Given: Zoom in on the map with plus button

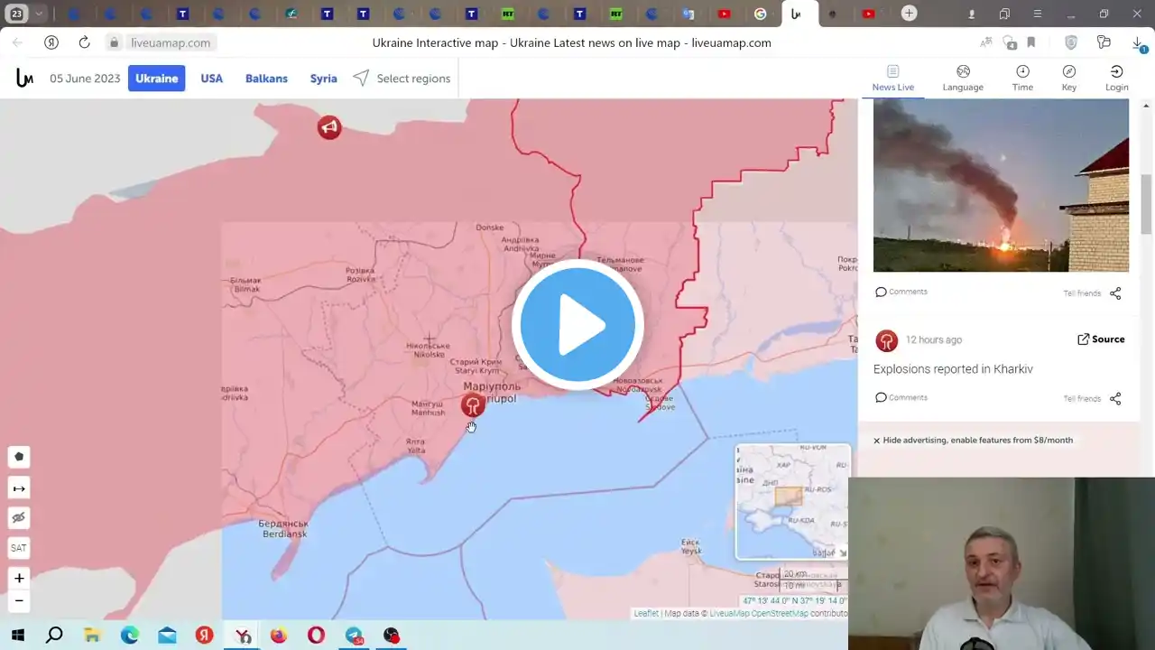Looking at the screenshot, I should pyautogui.click(x=19, y=579).
